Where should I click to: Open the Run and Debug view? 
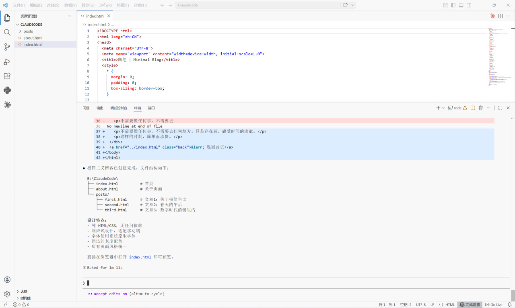pyautogui.click(x=7, y=62)
